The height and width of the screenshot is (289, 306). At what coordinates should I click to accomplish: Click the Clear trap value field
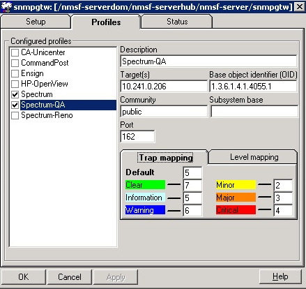click(x=192, y=185)
